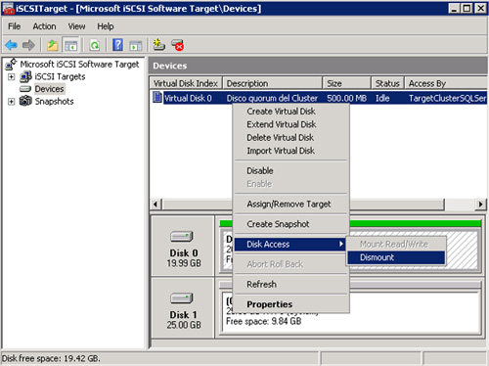489x366 pixels.
Task: Click the Delete Virtual Disk toolbar icon
Action: pyautogui.click(x=178, y=45)
